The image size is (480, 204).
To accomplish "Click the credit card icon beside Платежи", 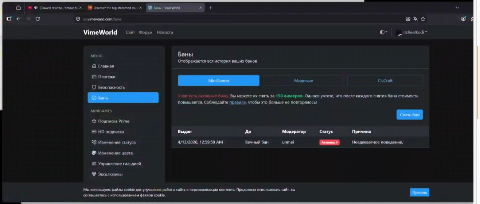I will click(94, 77).
